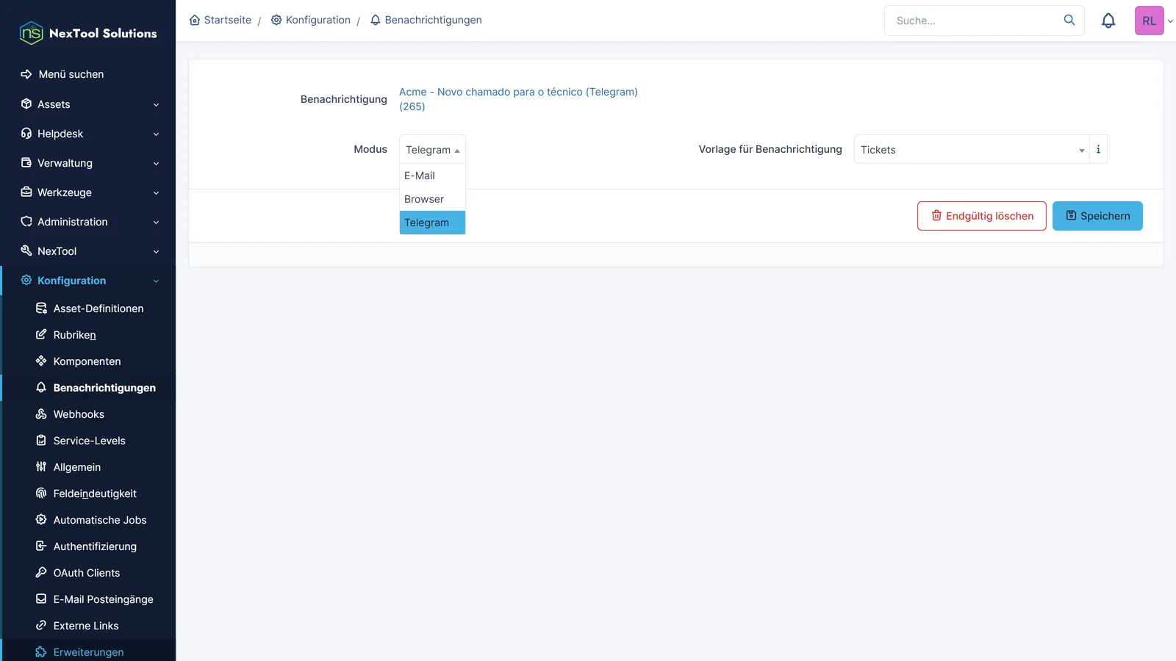Expand the Verwaltung sidebar menu
Screen dimensions: 1176x661
[88, 163]
